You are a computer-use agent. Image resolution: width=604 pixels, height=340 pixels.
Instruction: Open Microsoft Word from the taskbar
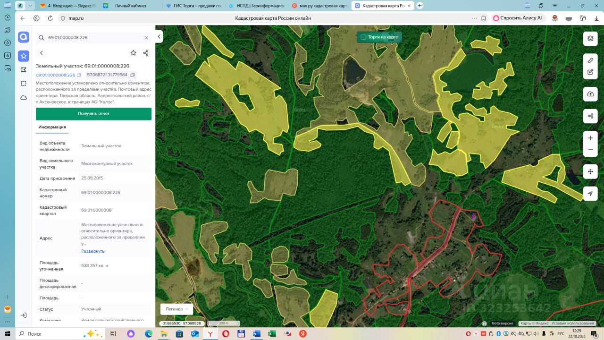pos(256,334)
